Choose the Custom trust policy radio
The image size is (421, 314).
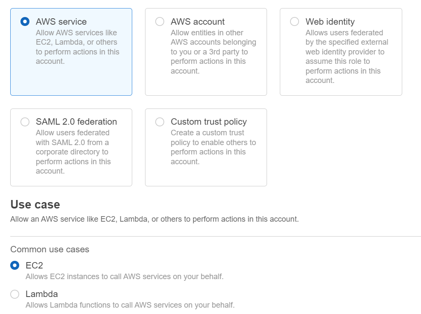click(160, 122)
